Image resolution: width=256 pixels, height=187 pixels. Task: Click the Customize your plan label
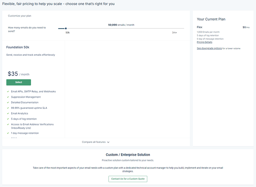point(19,16)
